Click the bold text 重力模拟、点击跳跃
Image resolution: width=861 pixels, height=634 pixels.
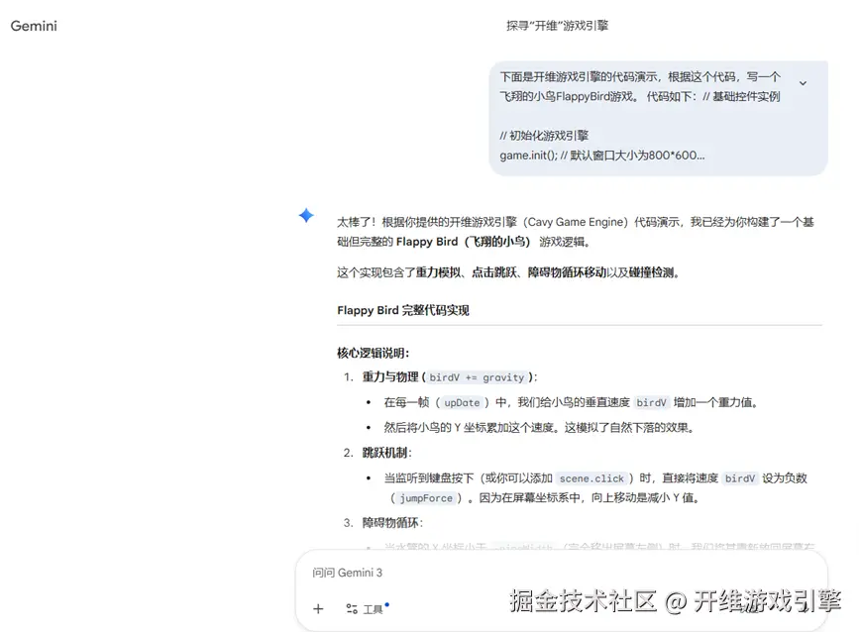tap(466, 272)
